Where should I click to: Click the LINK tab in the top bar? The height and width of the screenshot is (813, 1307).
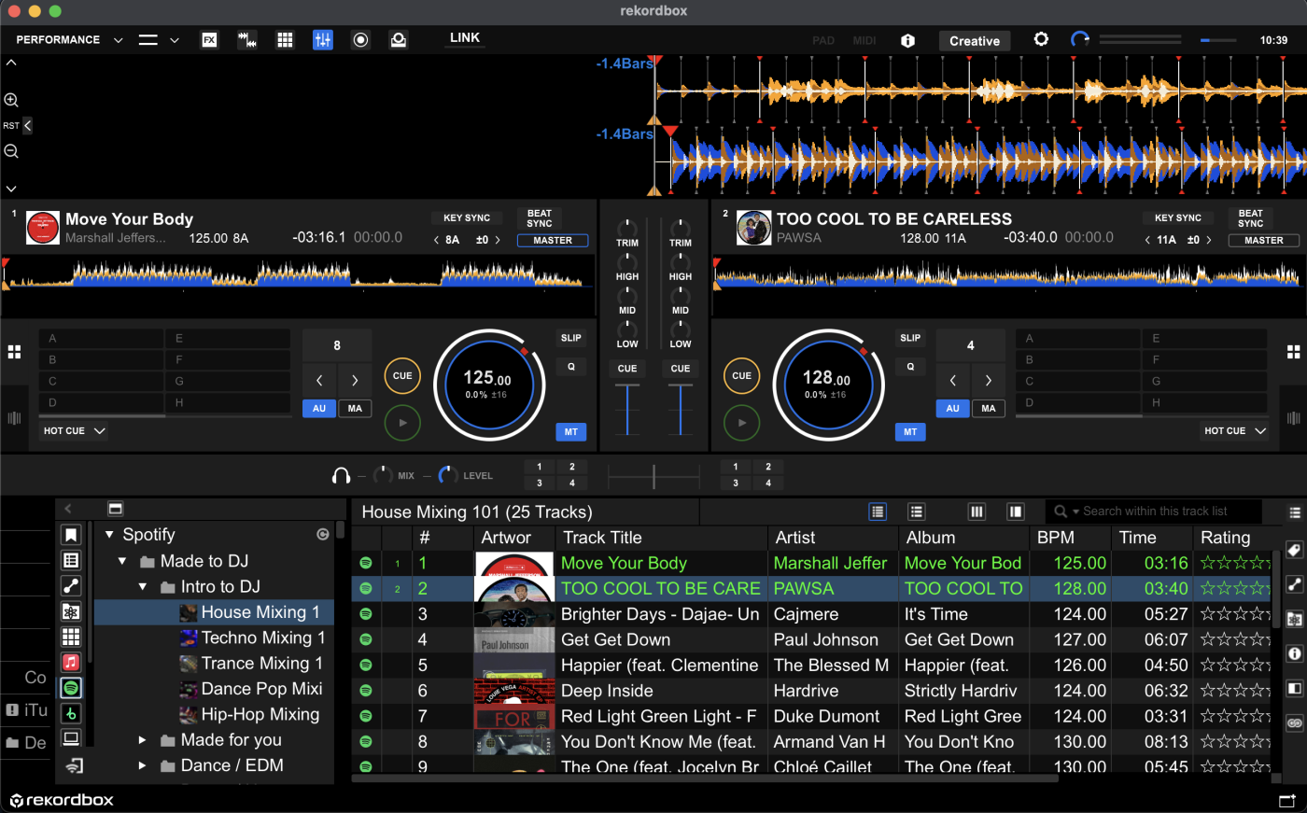click(x=464, y=38)
